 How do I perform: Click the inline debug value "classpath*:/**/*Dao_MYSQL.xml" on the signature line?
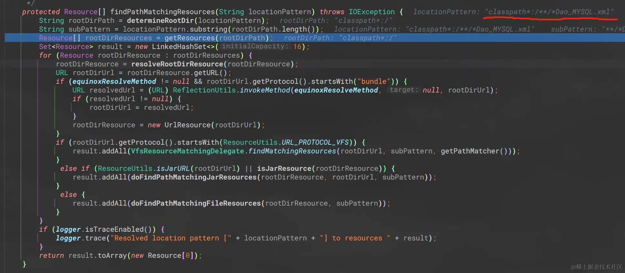(549, 12)
